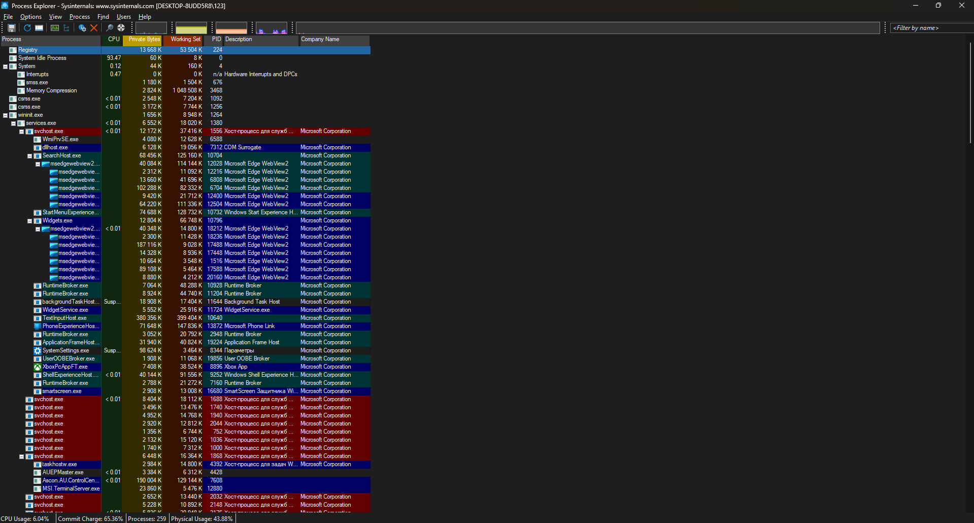The height and width of the screenshot is (523, 974).
Task: Sort by the Private Bytes column
Action: pyautogui.click(x=144, y=40)
